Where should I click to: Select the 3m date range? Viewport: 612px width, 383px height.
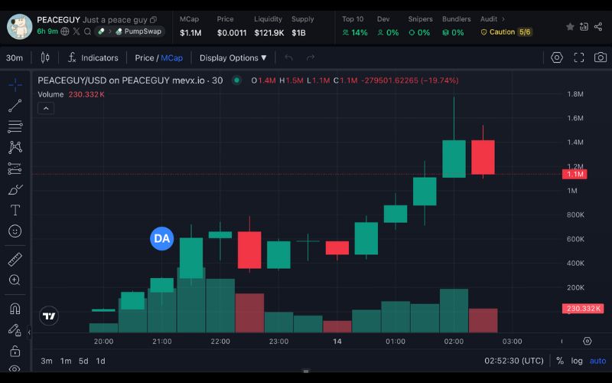point(47,361)
